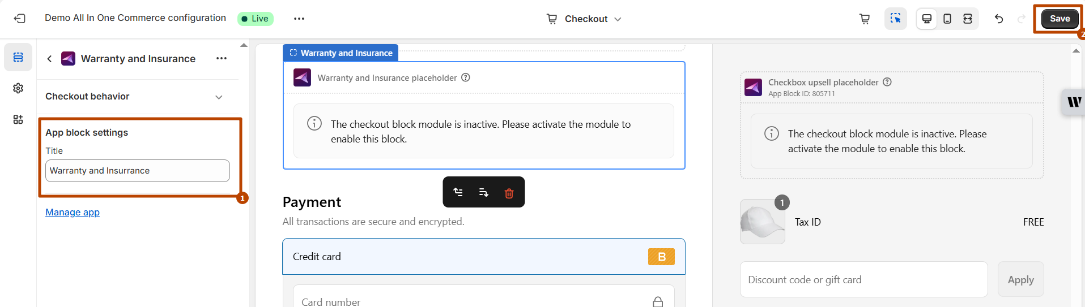Undo the last change

[x=999, y=19]
